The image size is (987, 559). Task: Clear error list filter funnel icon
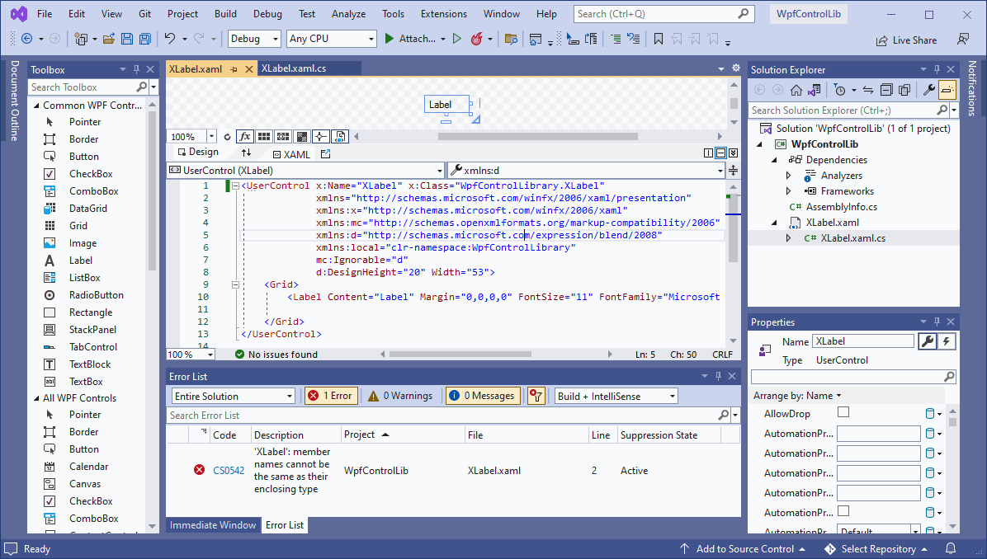click(x=536, y=396)
